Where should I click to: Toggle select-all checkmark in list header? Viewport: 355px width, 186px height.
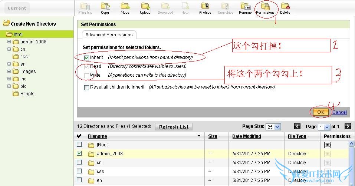[79, 136]
